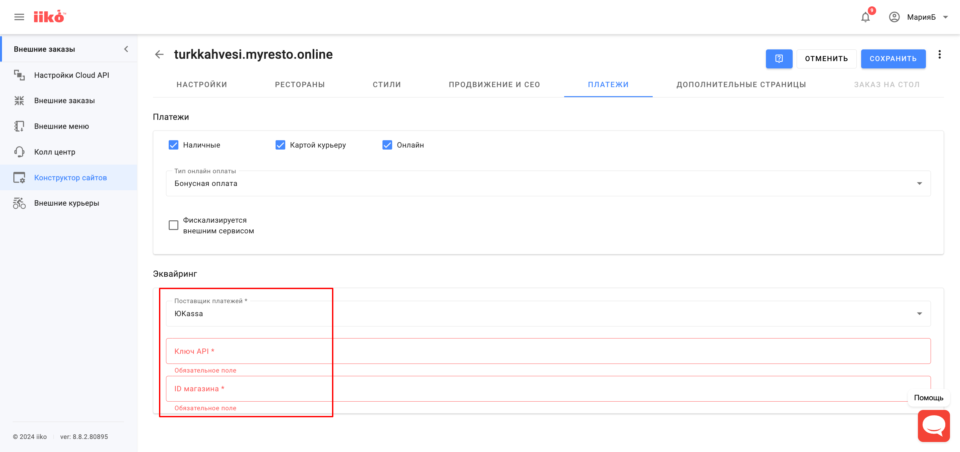Click the Конструктор сайтов icon
The width and height of the screenshot is (960, 452).
coord(19,178)
